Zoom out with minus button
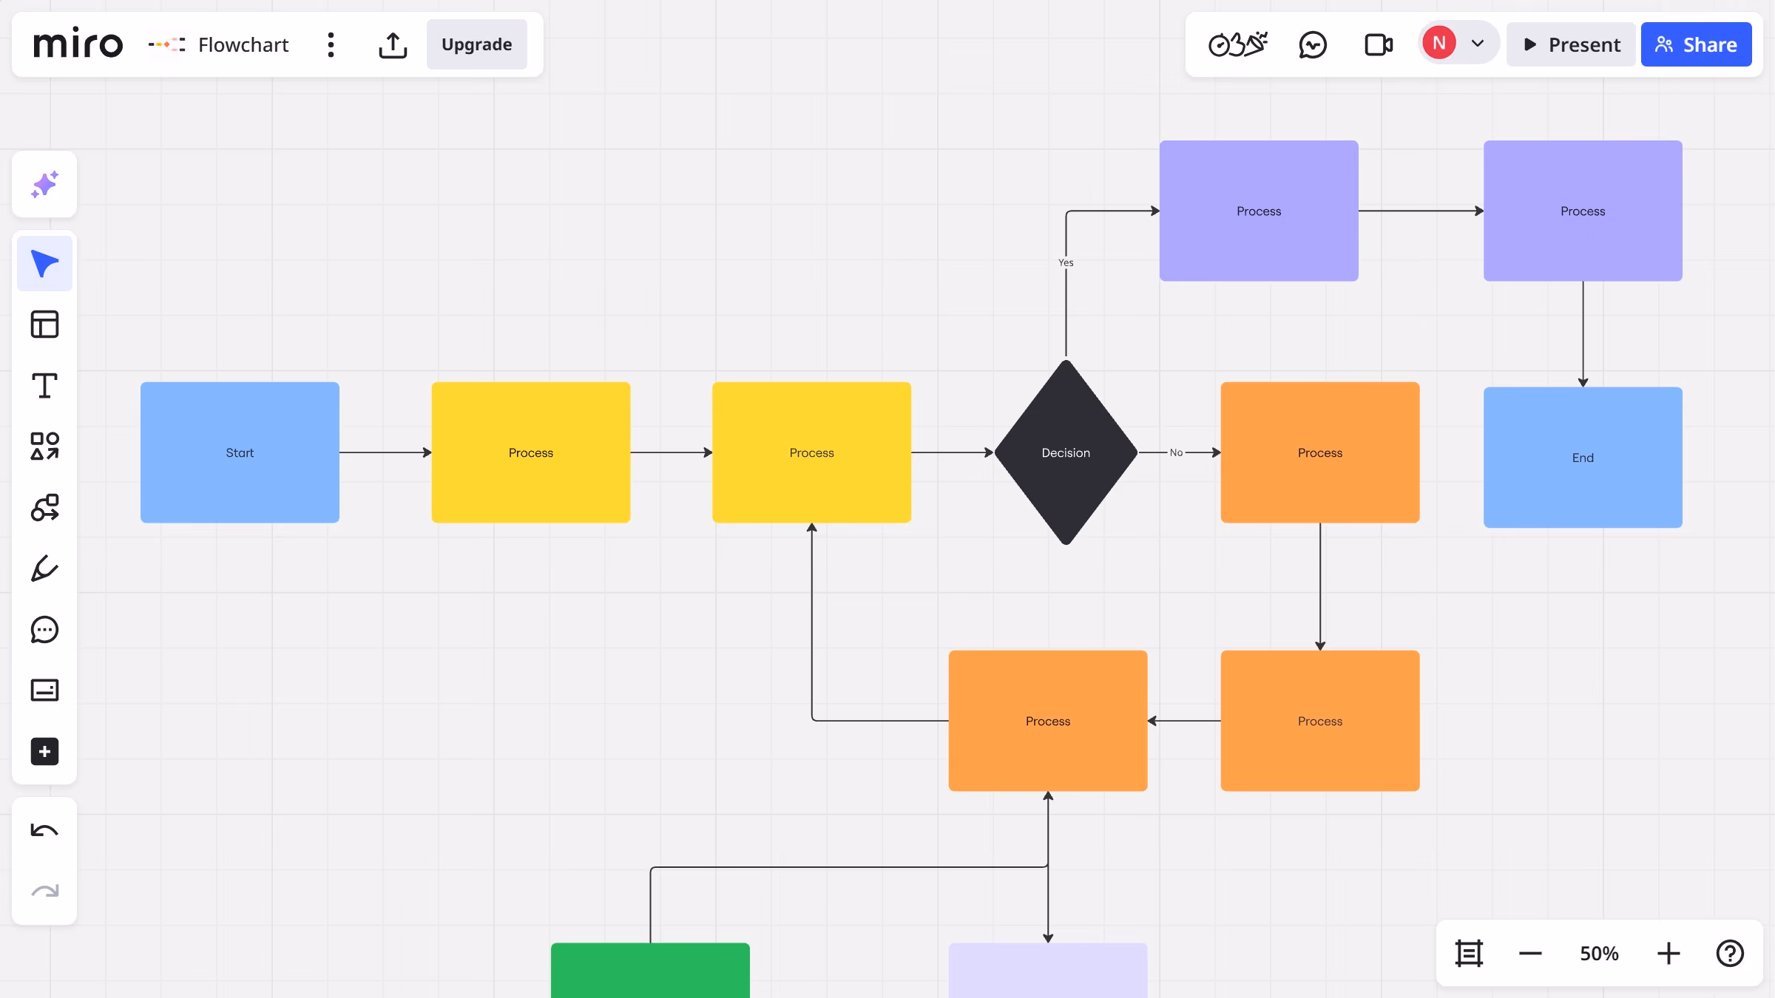 (x=1530, y=953)
